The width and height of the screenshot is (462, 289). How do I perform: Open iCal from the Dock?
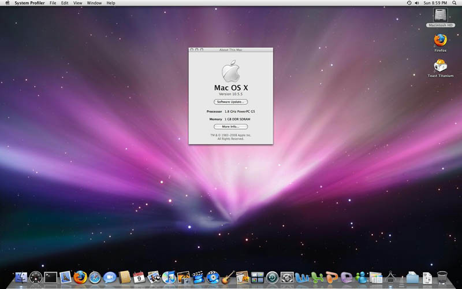(x=139, y=278)
